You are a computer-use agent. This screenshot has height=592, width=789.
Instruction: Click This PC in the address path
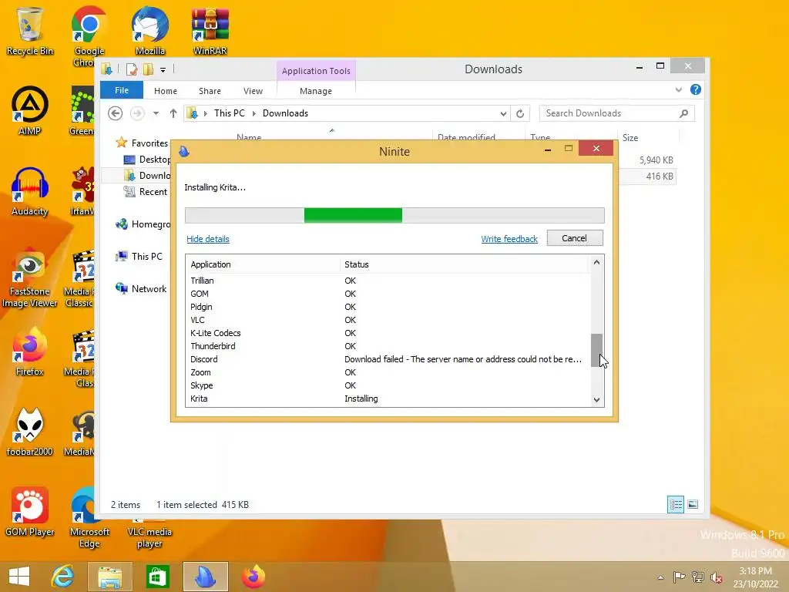[x=230, y=113]
